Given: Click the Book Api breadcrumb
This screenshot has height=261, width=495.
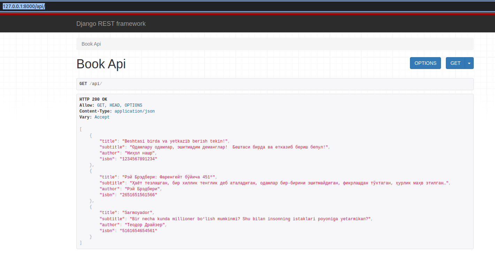Looking at the screenshot, I should (91, 44).
